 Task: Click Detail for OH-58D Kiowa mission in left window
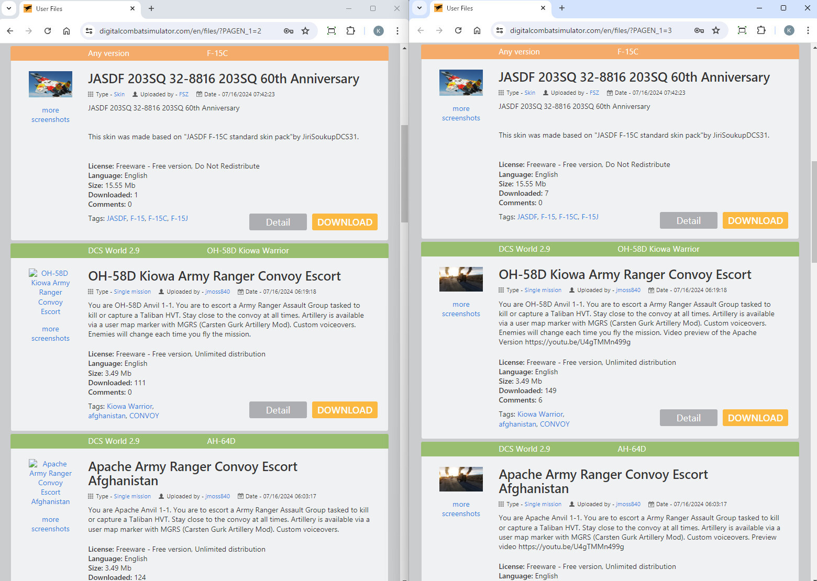coord(278,410)
